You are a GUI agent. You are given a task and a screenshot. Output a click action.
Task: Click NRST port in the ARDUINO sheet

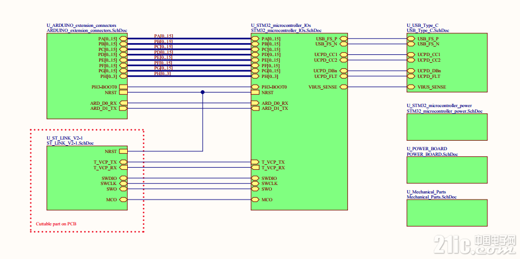[123, 92]
